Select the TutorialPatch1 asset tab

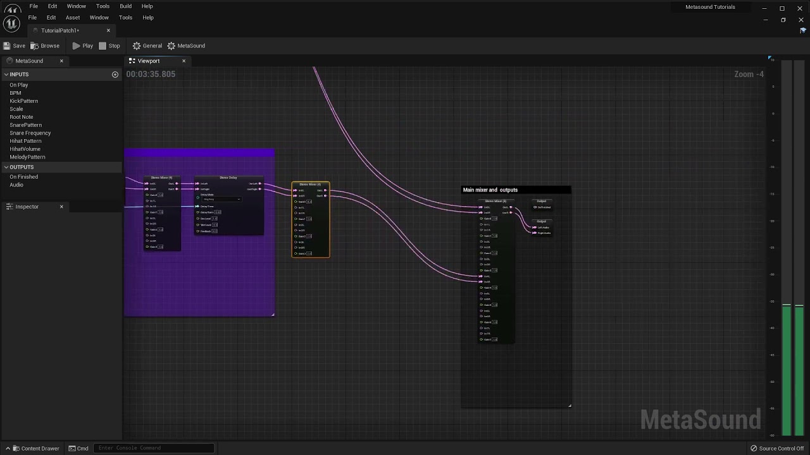[60, 30]
